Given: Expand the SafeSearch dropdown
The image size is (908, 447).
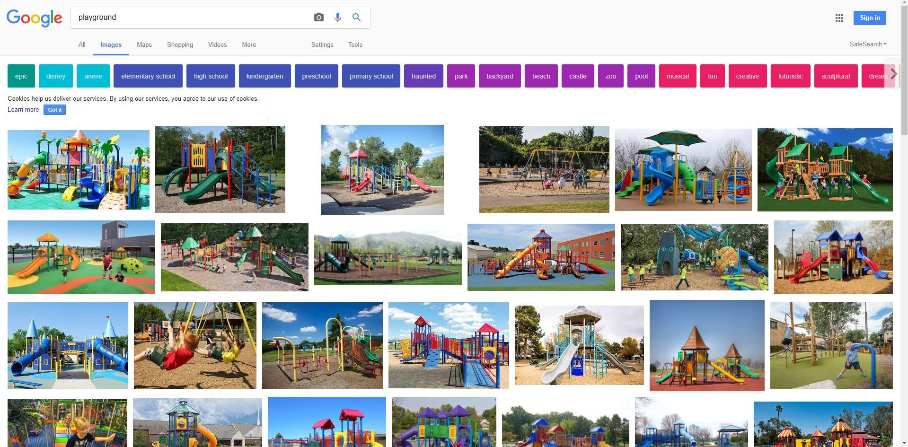Looking at the screenshot, I should point(868,44).
